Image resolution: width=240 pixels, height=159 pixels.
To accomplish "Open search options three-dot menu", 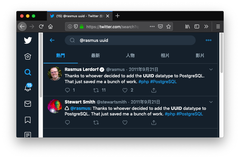I will coord(209,40).
